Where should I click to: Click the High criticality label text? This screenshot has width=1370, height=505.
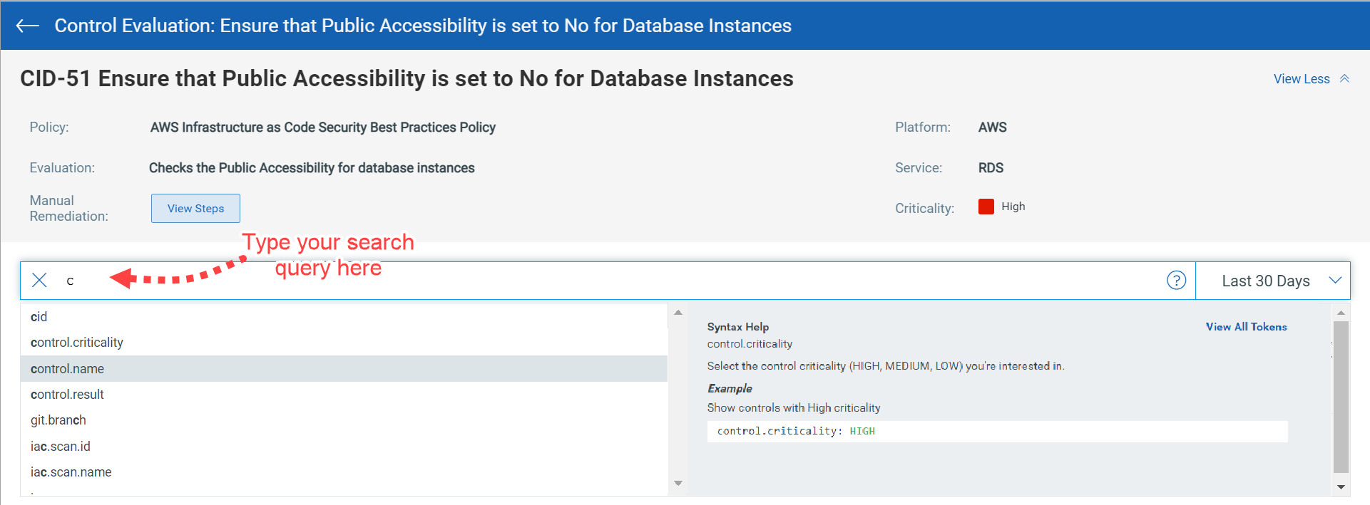[1013, 207]
